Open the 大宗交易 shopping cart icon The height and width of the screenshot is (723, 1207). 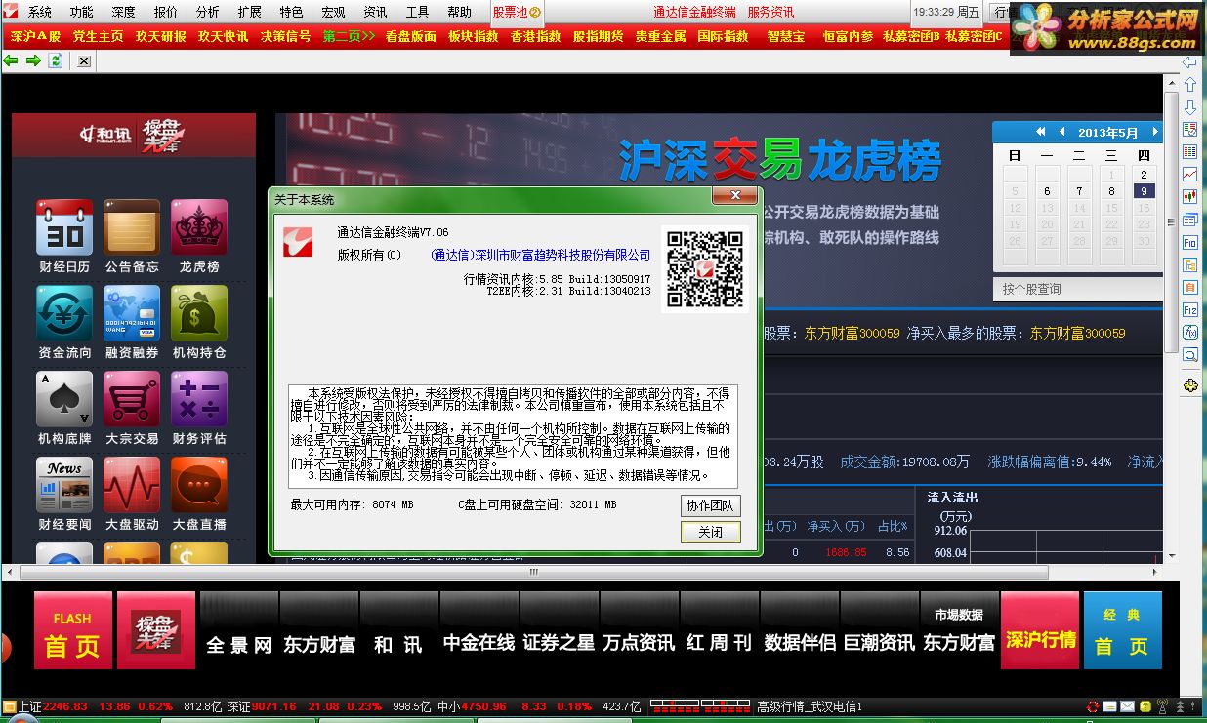tap(132, 399)
